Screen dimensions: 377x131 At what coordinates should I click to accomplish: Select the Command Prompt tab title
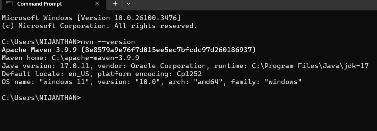click(39, 4)
